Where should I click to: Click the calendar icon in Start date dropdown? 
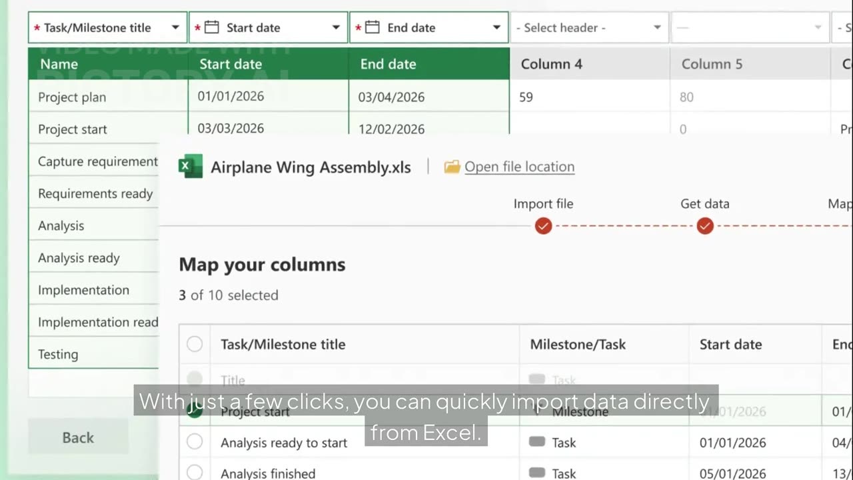pos(211,27)
